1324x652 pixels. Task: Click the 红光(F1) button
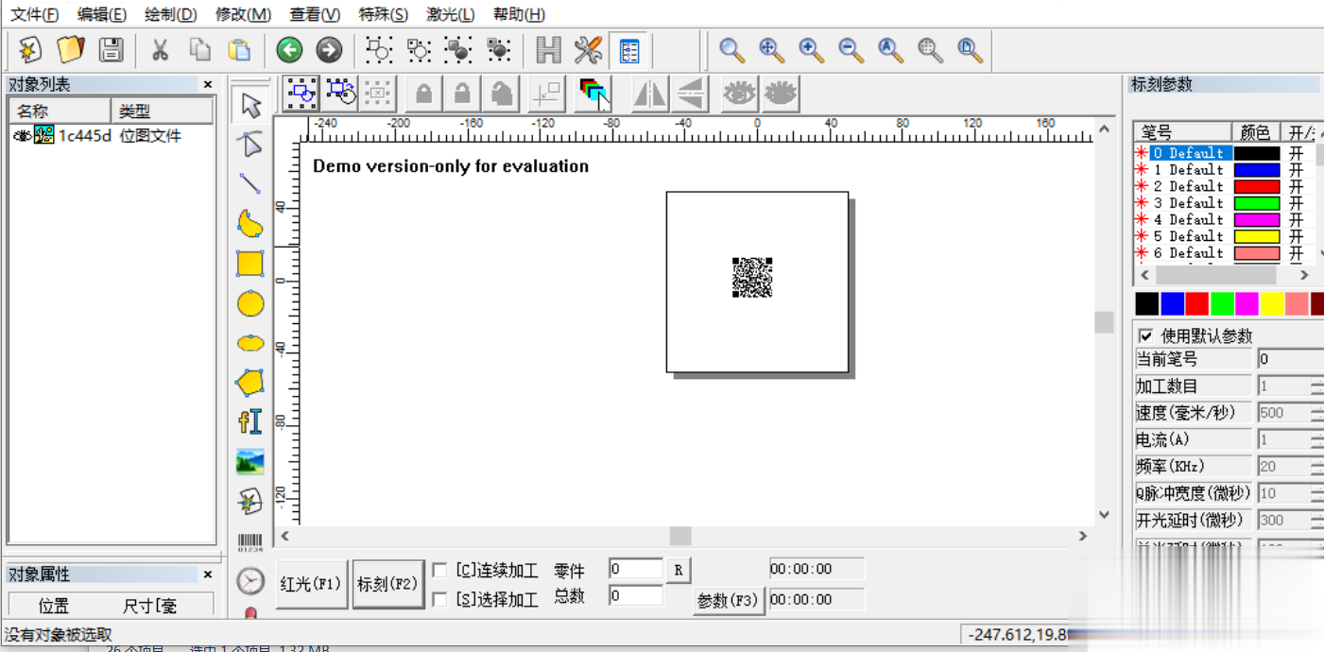pos(312,584)
